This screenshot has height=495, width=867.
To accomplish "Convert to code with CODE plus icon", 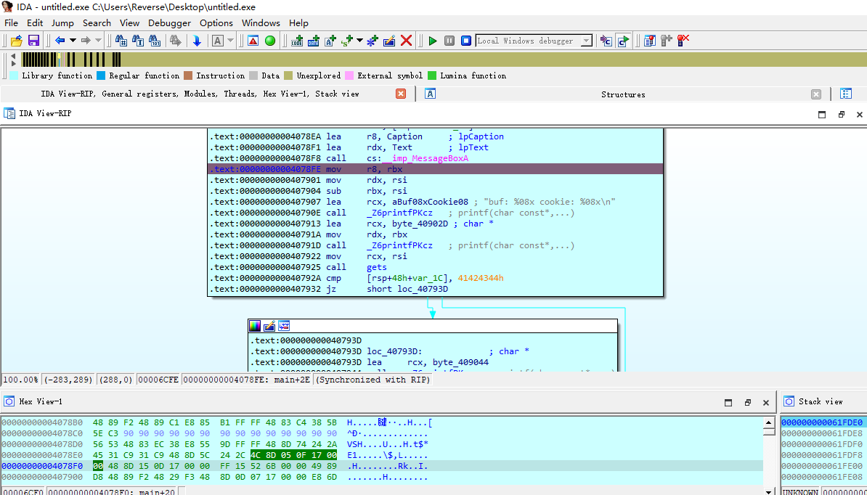I will click(297, 41).
